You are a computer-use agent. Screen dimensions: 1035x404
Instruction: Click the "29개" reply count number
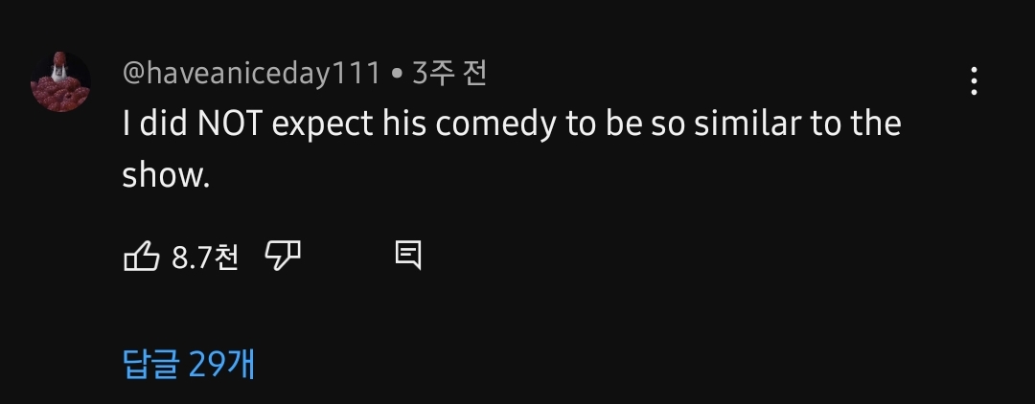222,365
